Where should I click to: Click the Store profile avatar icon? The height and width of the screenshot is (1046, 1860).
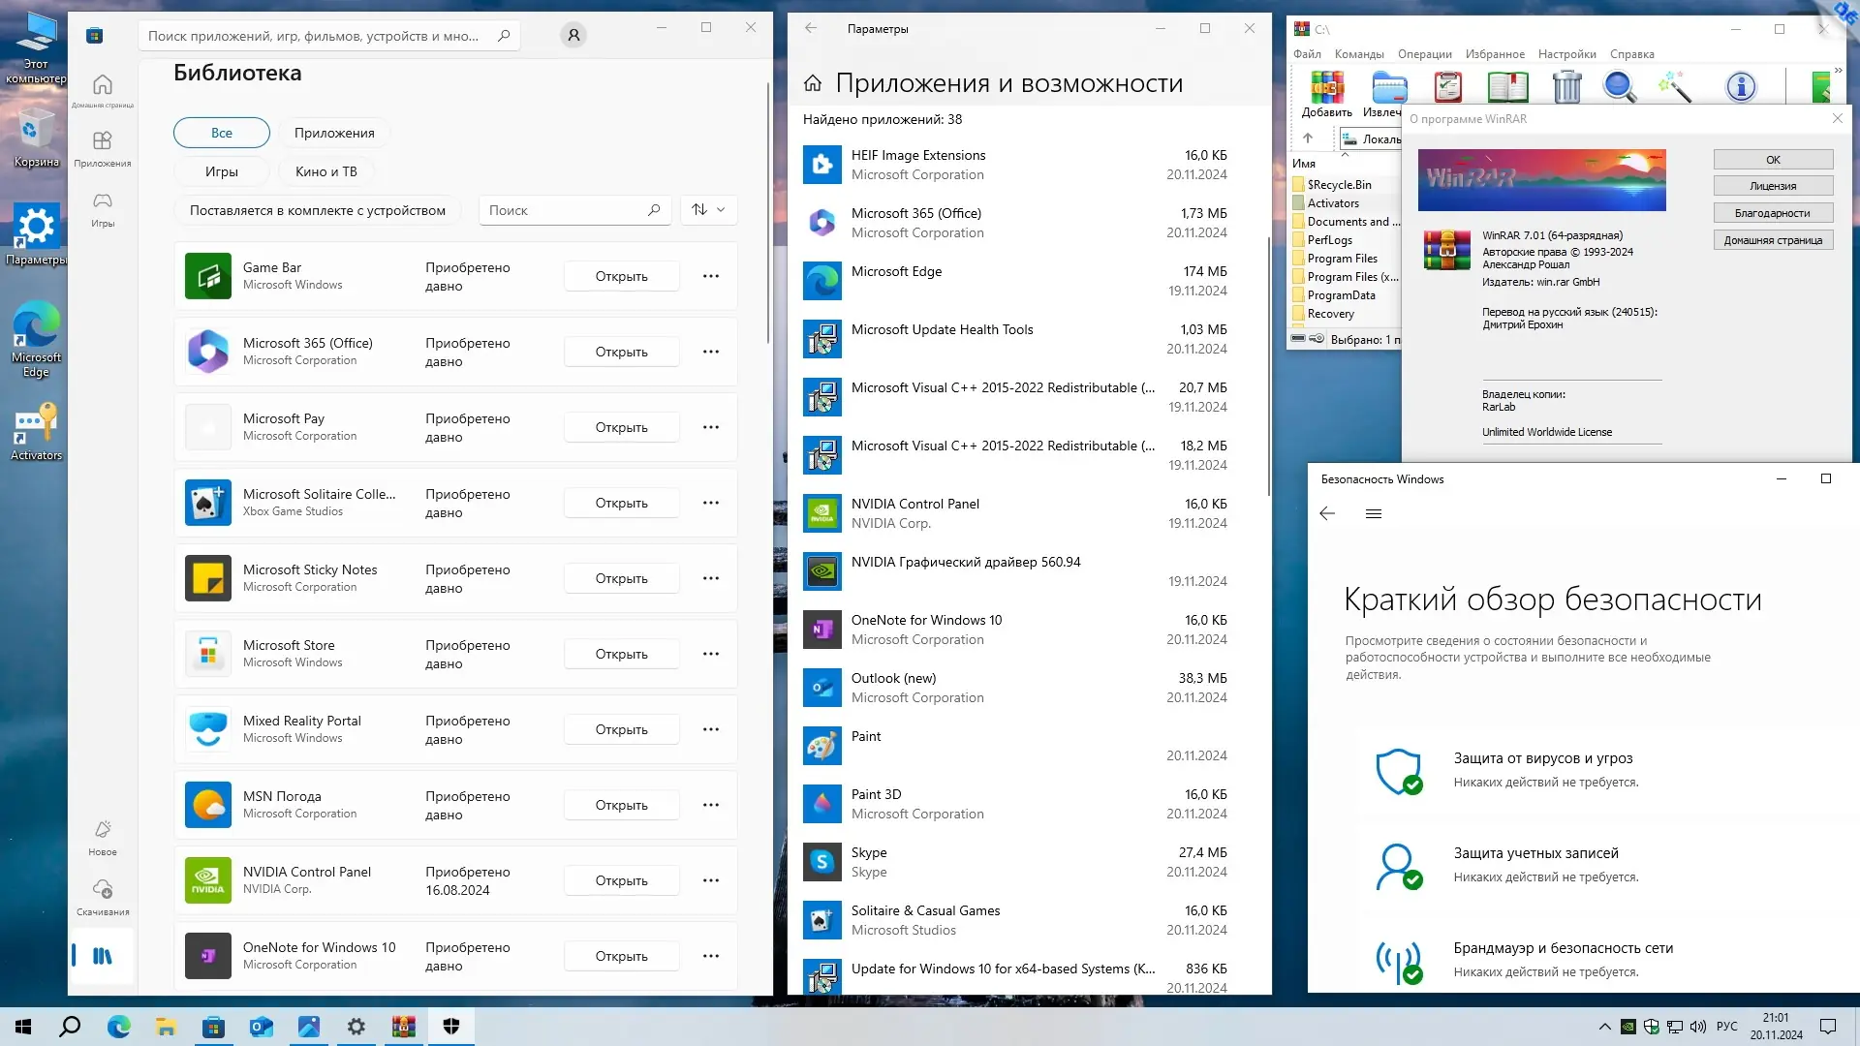[x=573, y=36]
